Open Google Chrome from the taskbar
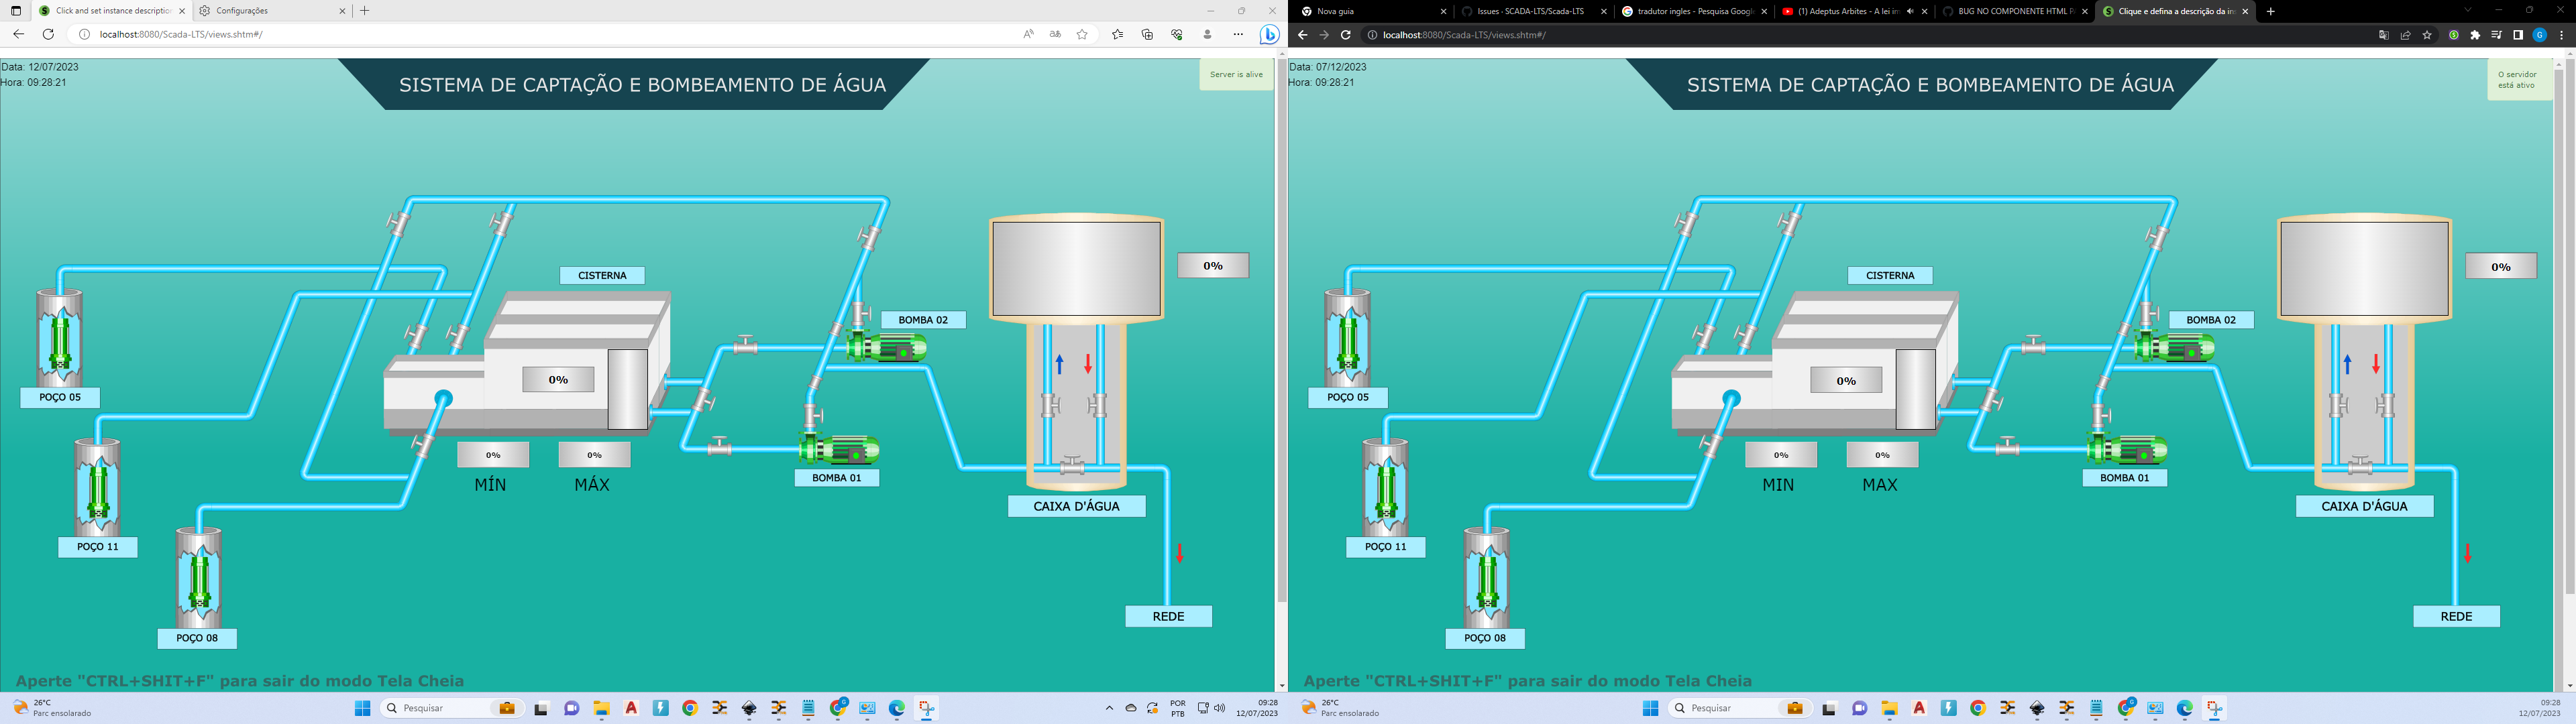 click(690, 708)
